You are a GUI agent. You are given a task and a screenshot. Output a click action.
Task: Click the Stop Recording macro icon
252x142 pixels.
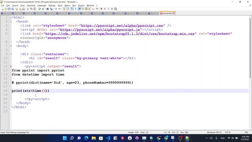[105, 9]
